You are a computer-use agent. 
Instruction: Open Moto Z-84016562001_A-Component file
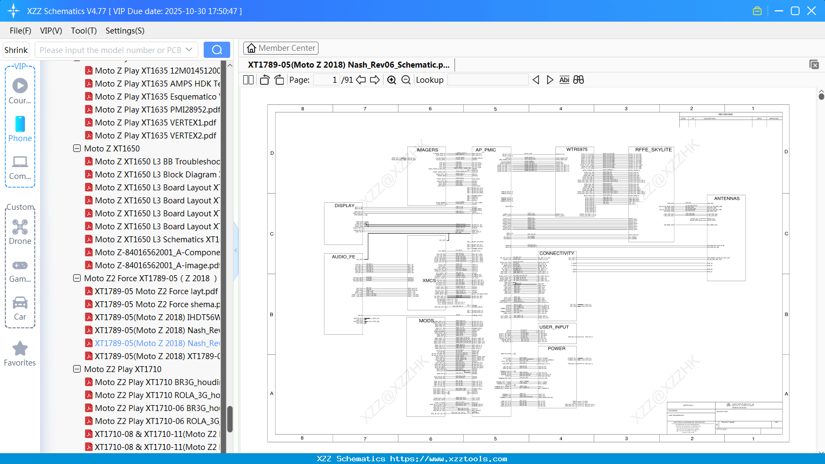tap(157, 252)
